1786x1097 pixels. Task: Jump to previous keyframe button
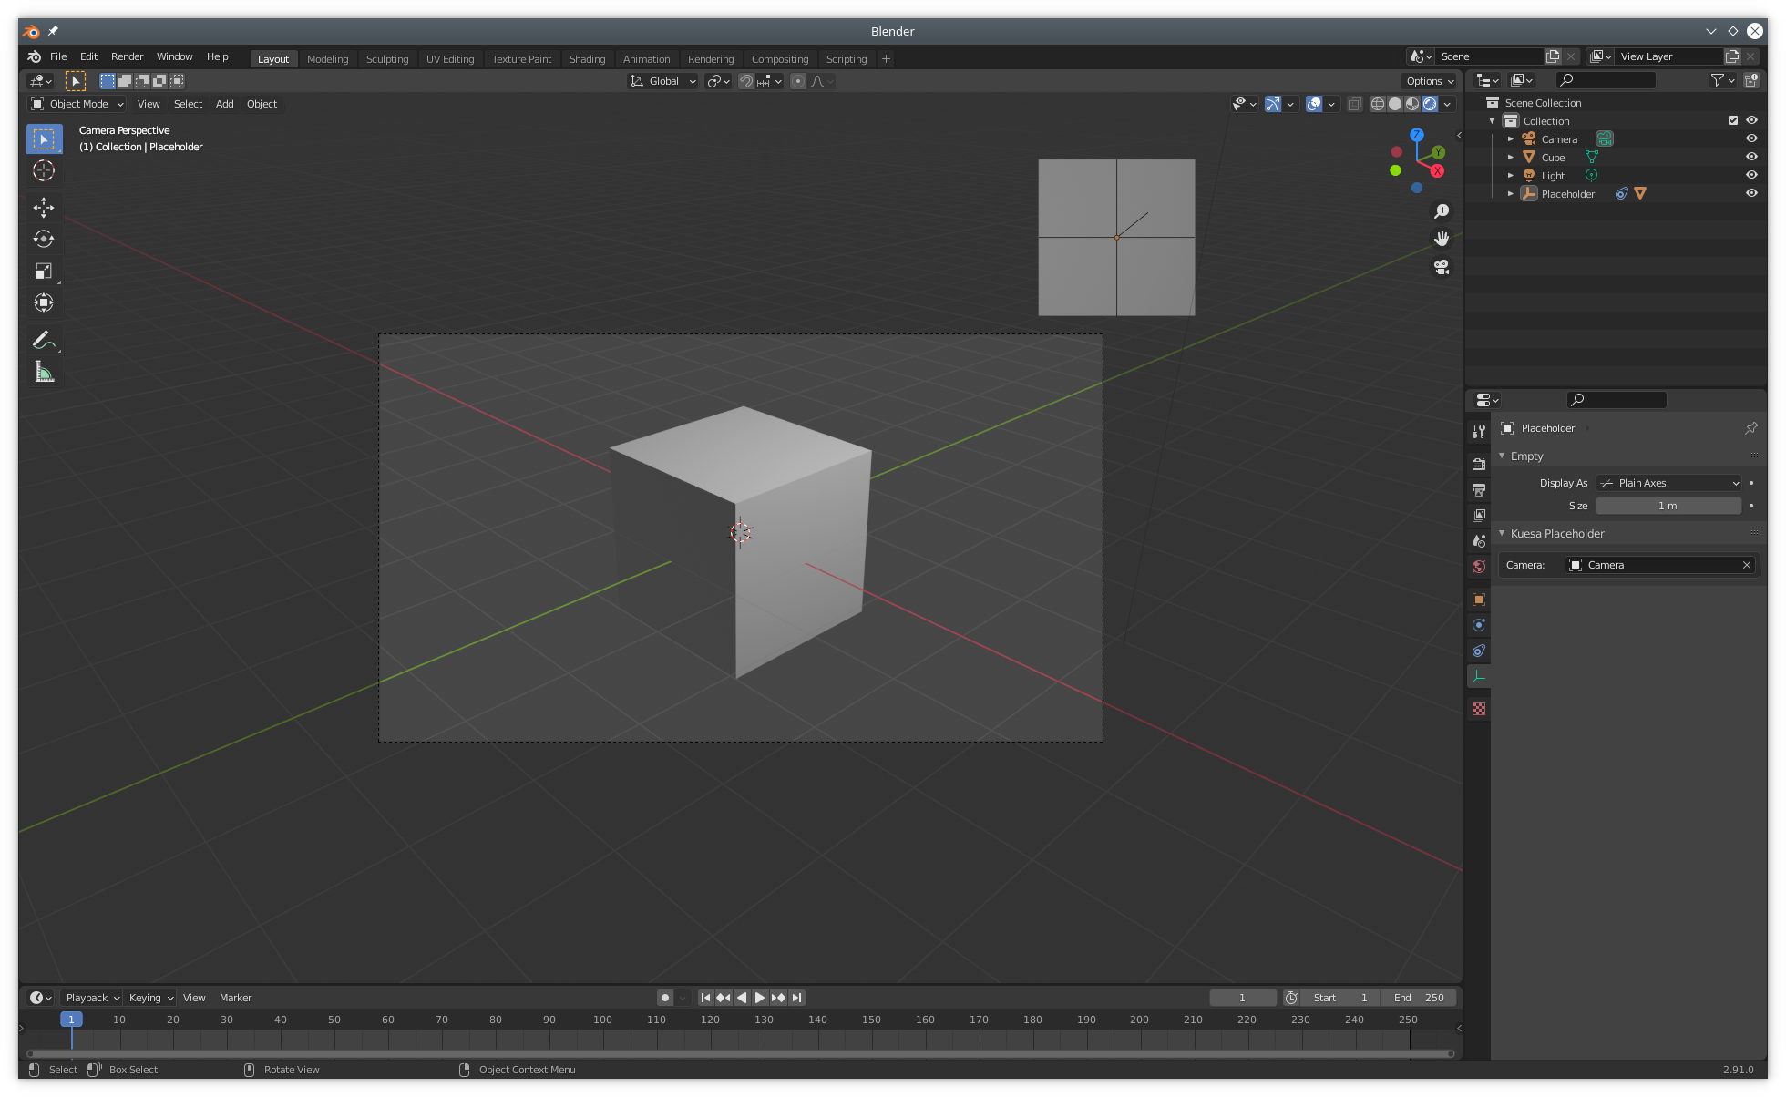[x=724, y=998]
